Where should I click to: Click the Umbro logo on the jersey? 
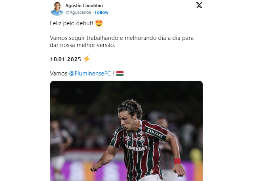[128, 138]
